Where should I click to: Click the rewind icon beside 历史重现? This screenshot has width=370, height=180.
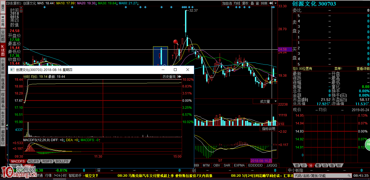click(x=179, y=77)
